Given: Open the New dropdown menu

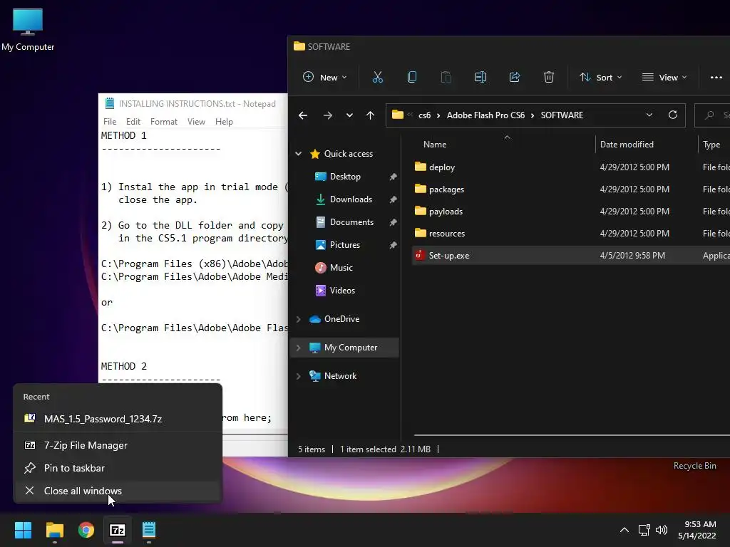Looking at the screenshot, I should [x=325, y=77].
